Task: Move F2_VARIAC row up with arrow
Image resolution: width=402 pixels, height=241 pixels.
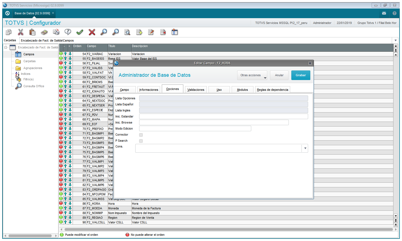Action: 65,54
